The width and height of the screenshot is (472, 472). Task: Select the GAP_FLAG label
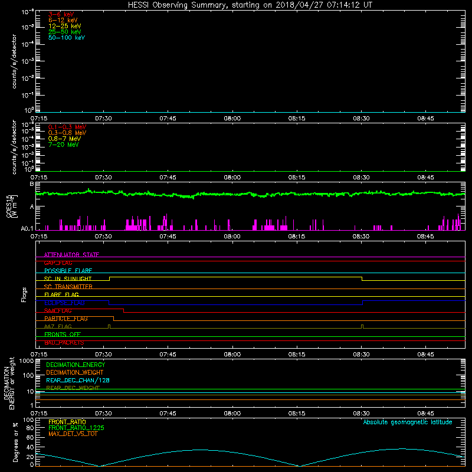pos(58,263)
